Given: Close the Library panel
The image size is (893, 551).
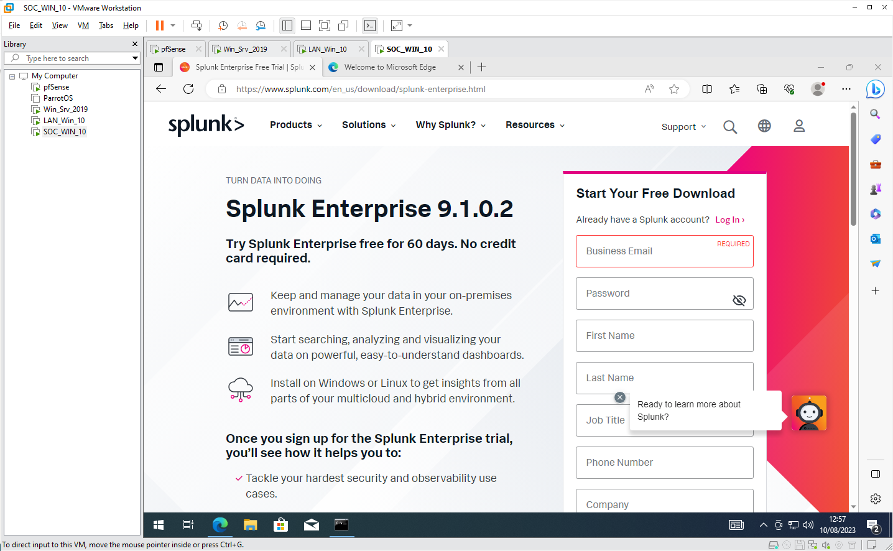Looking at the screenshot, I should point(135,44).
